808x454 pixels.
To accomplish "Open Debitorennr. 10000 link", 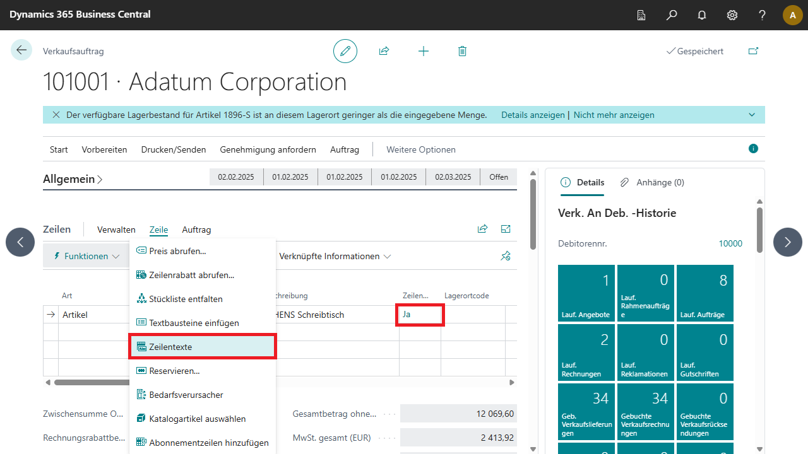I will tap(730, 243).
